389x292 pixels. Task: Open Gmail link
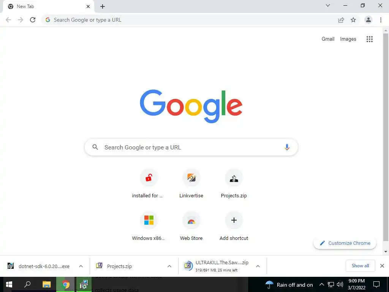pos(328,39)
